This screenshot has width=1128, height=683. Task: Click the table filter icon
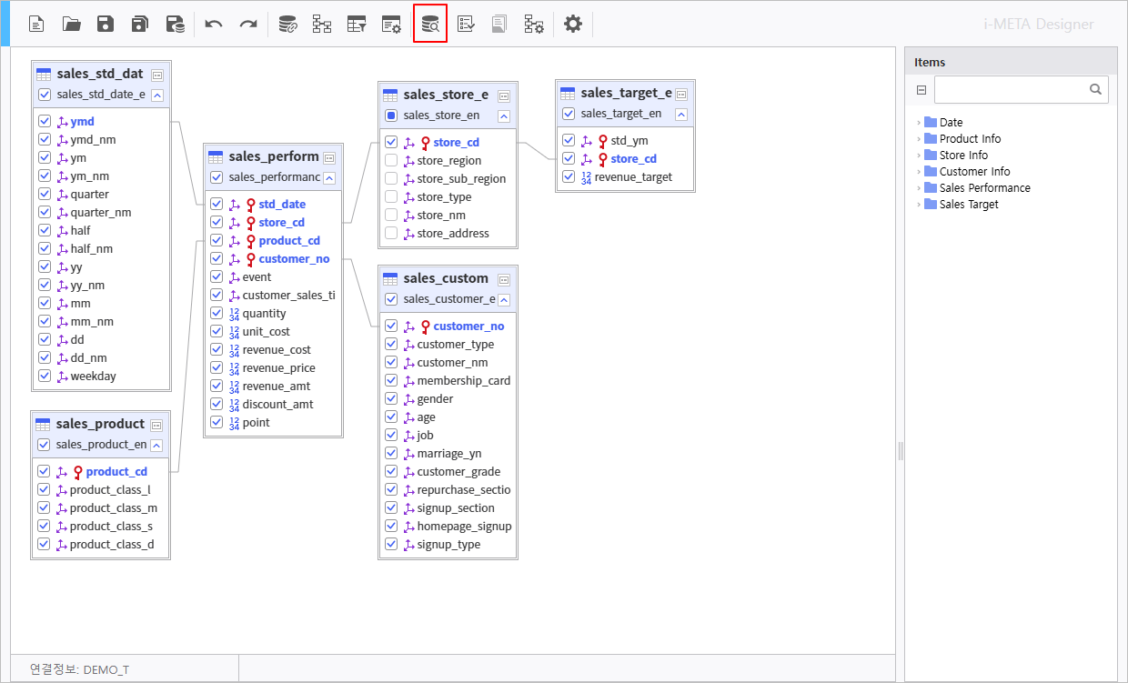tap(357, 25)
